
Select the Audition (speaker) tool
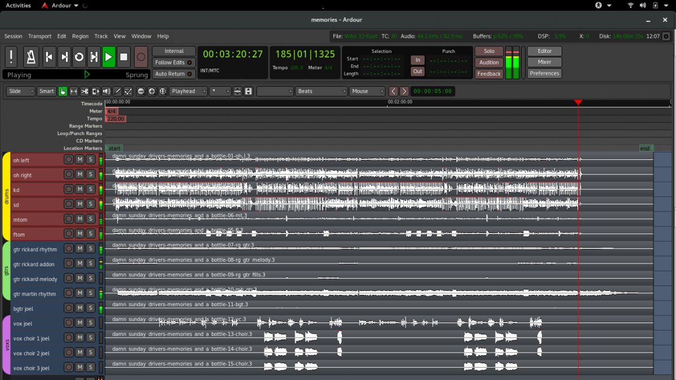click(x=106, y=91)
